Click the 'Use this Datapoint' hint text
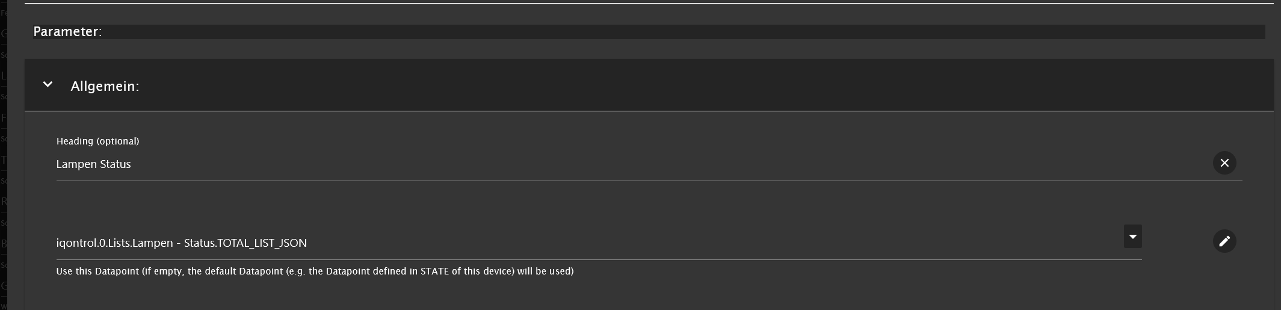 pyautogui.click(x=315, y=271)
